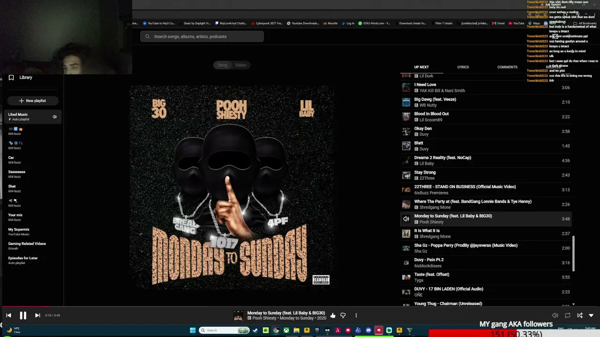Click the volume speaker icon in player bar

555,315
